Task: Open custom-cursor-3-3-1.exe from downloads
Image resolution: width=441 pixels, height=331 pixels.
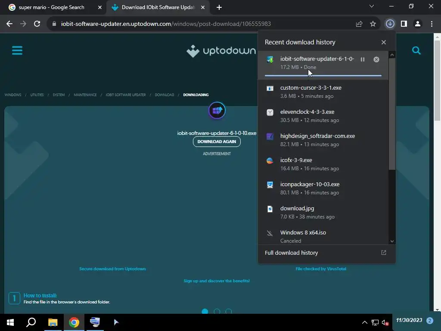Action: click(323, 92)
